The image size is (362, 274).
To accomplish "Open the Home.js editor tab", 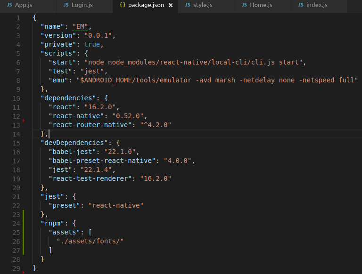I will coord(263,5).
